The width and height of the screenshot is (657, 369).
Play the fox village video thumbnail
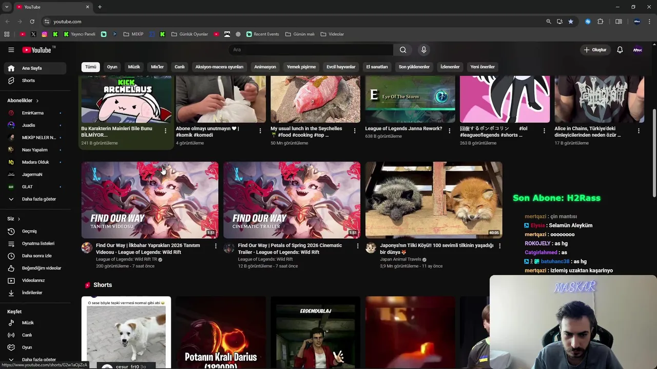click(434, 200)
